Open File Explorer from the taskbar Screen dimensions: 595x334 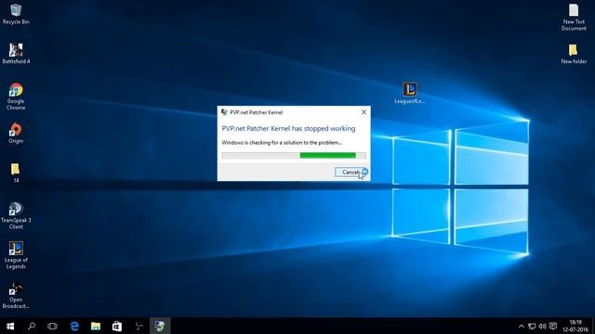coord(96,326)
